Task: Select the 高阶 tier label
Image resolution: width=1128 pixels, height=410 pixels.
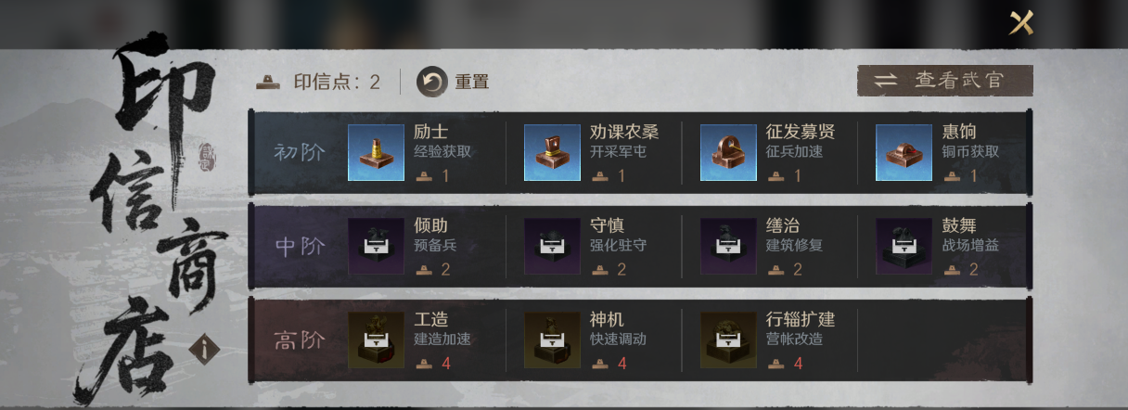Action: coord(300,340)
